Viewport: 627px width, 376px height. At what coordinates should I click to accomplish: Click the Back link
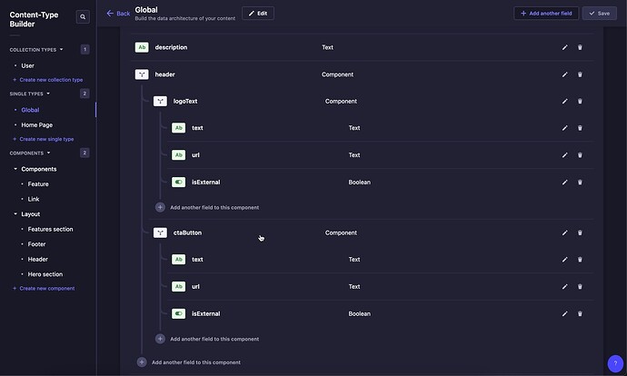[x=117, y=14]
